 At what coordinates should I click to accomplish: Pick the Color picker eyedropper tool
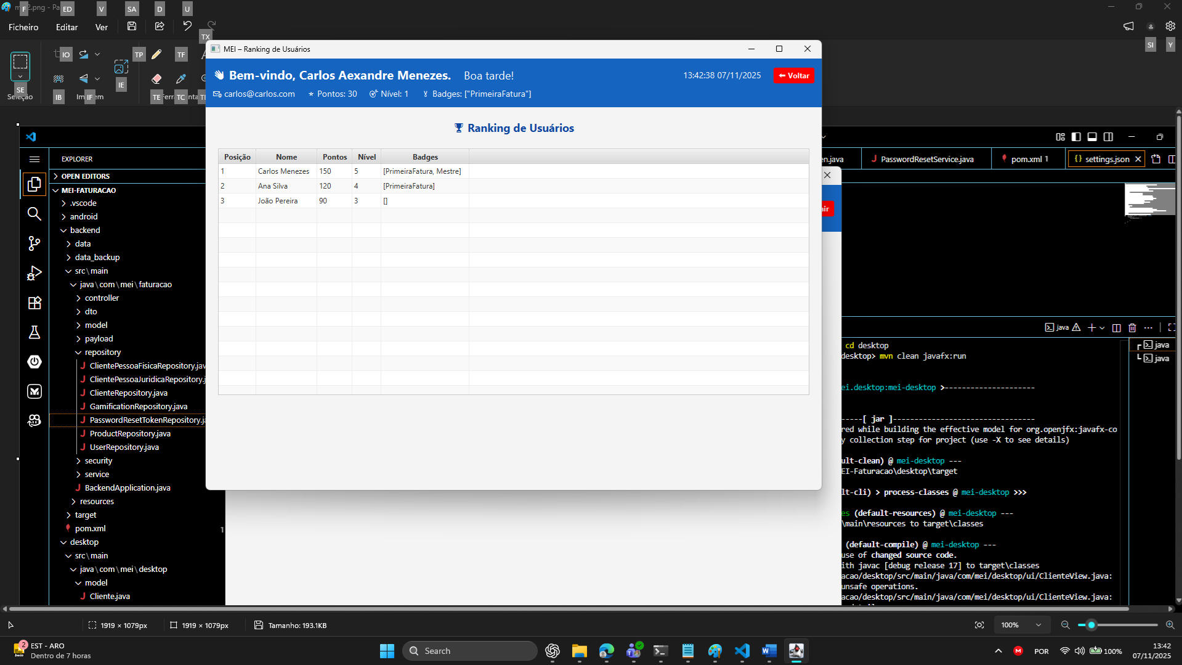[x=181, y=79]
